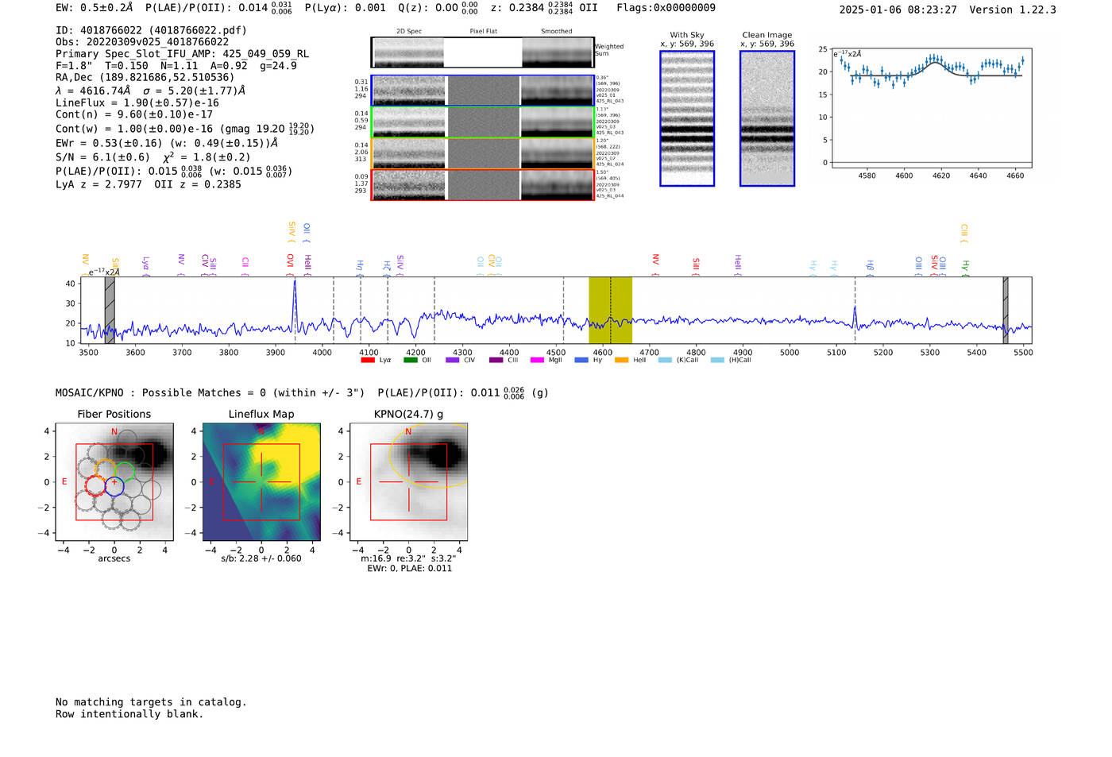Open the With Sky cutout image
The image size is (1112, 757).
[687, 118]
